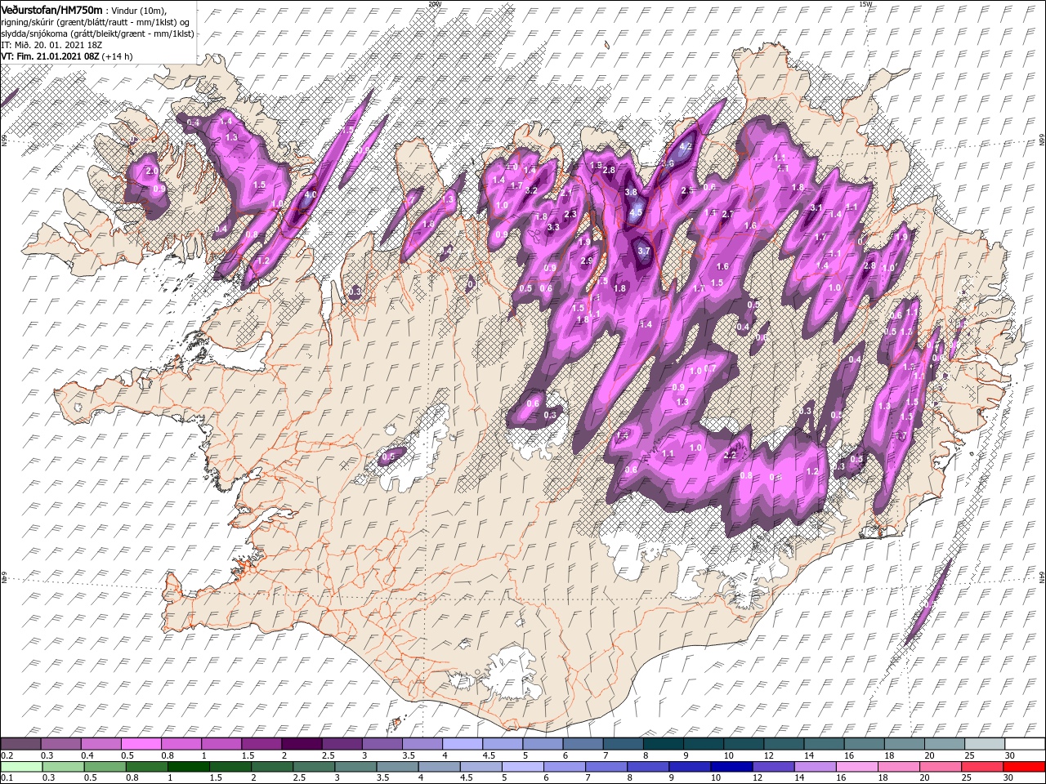Viewport: 1046px width, 784px height.
Task: Pick the pale green rain swatch between 0.1 and 0.3
Action: 21,767
